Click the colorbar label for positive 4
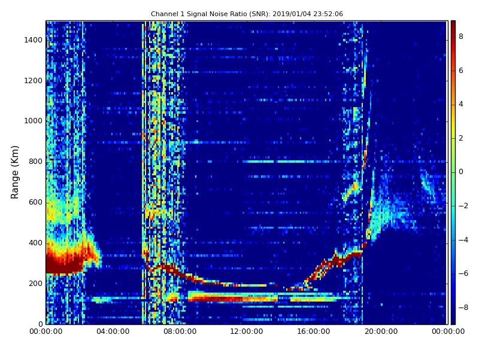The height and width of the screenshot is (359, 479). (x=461, y=104)
